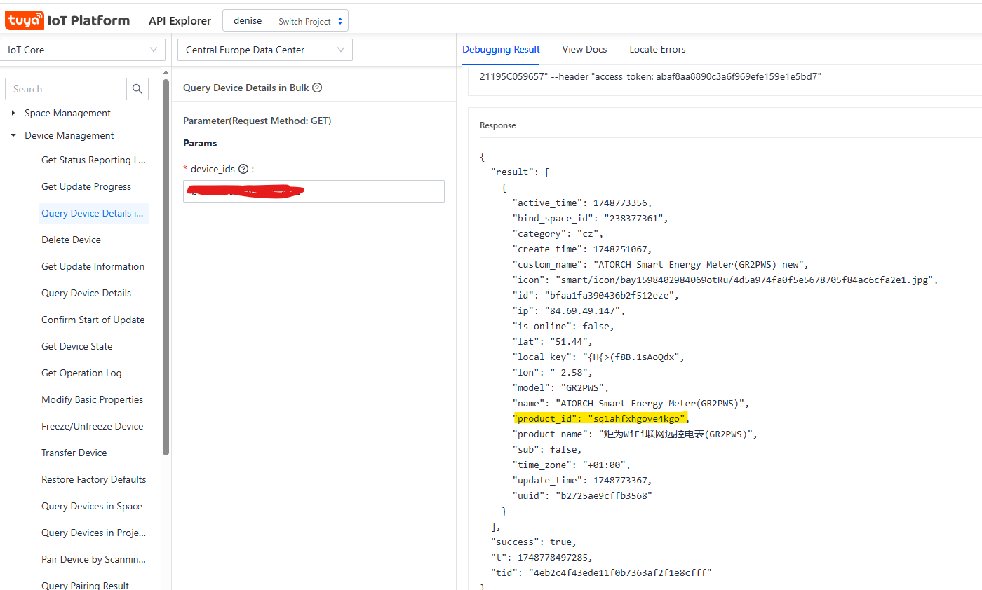Click the "product_name" response line

[x=635, y=434]
